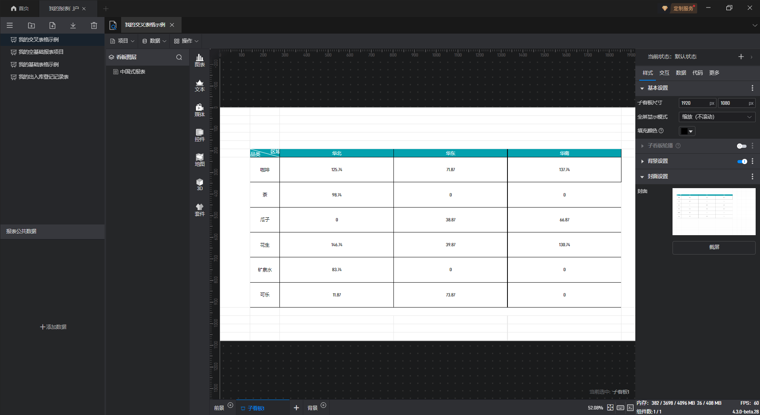Select 我的基础表格示例 in project list
Screen dimensions: 760x415
(x=38, y=64)
